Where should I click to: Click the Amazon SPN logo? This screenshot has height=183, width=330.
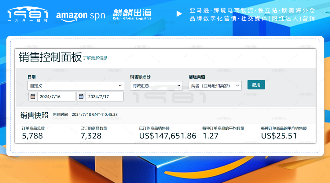point(80,16)
